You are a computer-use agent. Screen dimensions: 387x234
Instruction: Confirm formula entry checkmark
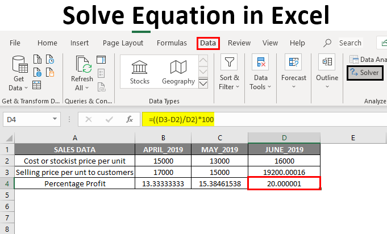click(109, 120)
